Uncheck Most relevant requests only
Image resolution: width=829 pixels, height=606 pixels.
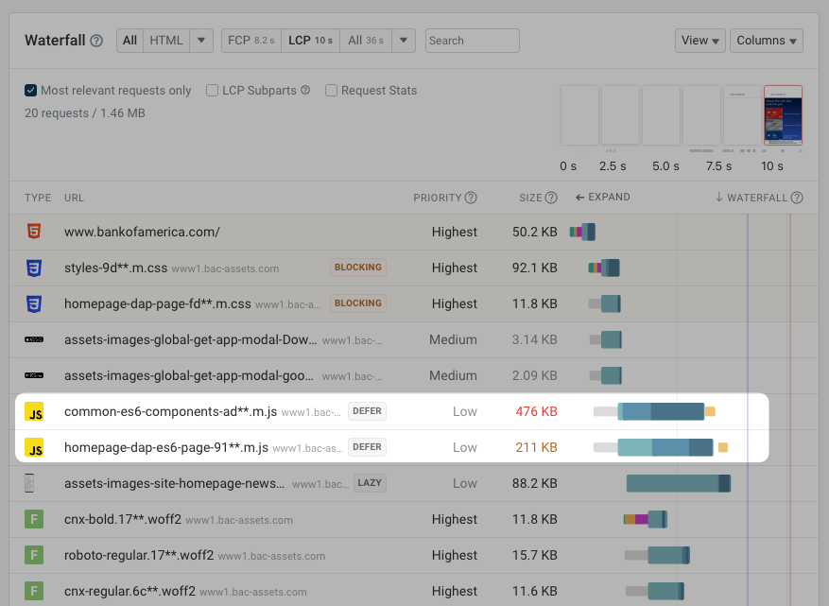tap(31, 91)
